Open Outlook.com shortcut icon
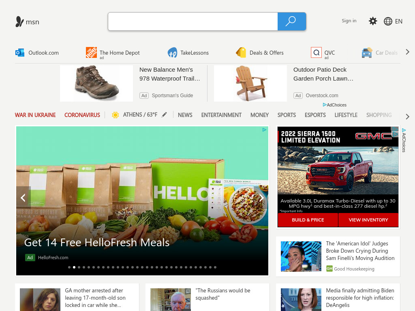This screenshot has height=311, width=415. click(x=19, y=53)
